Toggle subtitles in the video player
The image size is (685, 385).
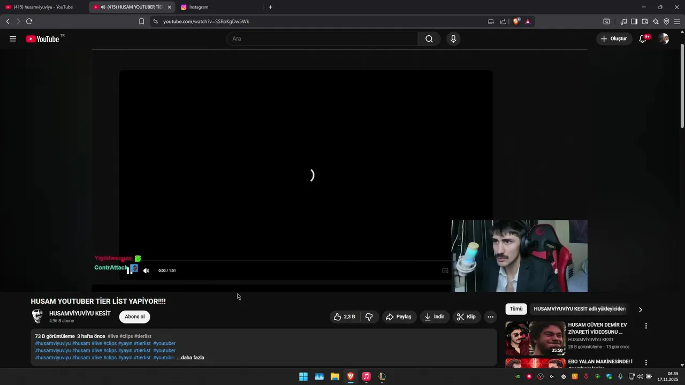pyautogui.click(x=445, y=271)
